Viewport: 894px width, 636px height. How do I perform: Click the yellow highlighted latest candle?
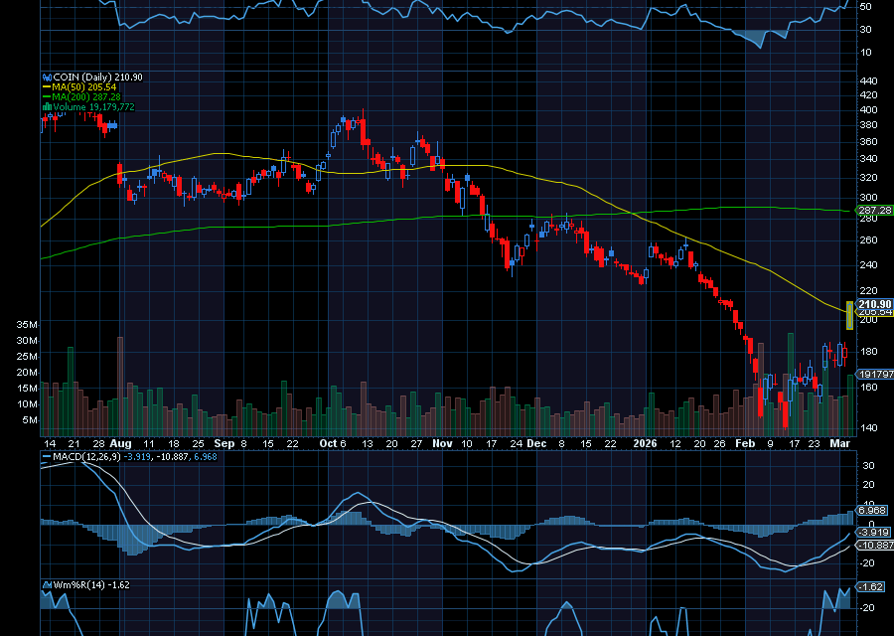click(849, 315)
